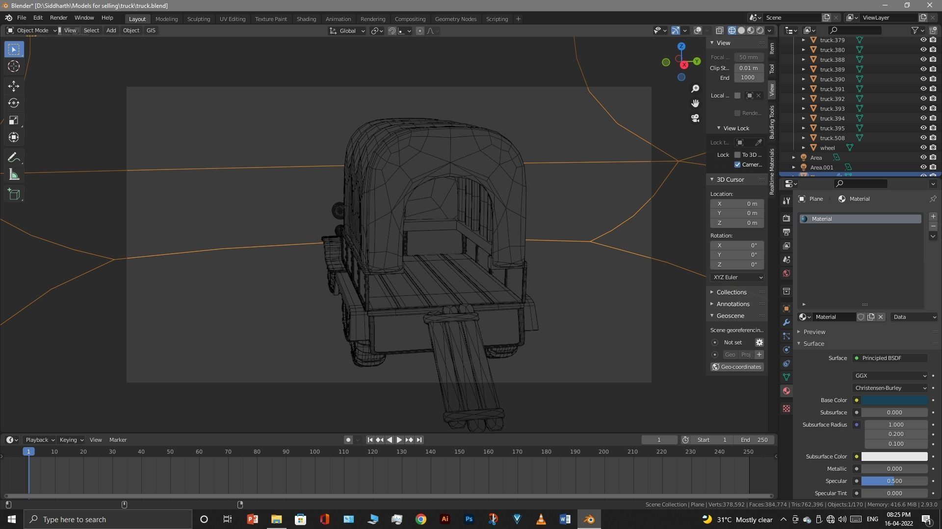
Task: Expand the Annotations panel
Action: pyautogui.click(x=733, y=304)
